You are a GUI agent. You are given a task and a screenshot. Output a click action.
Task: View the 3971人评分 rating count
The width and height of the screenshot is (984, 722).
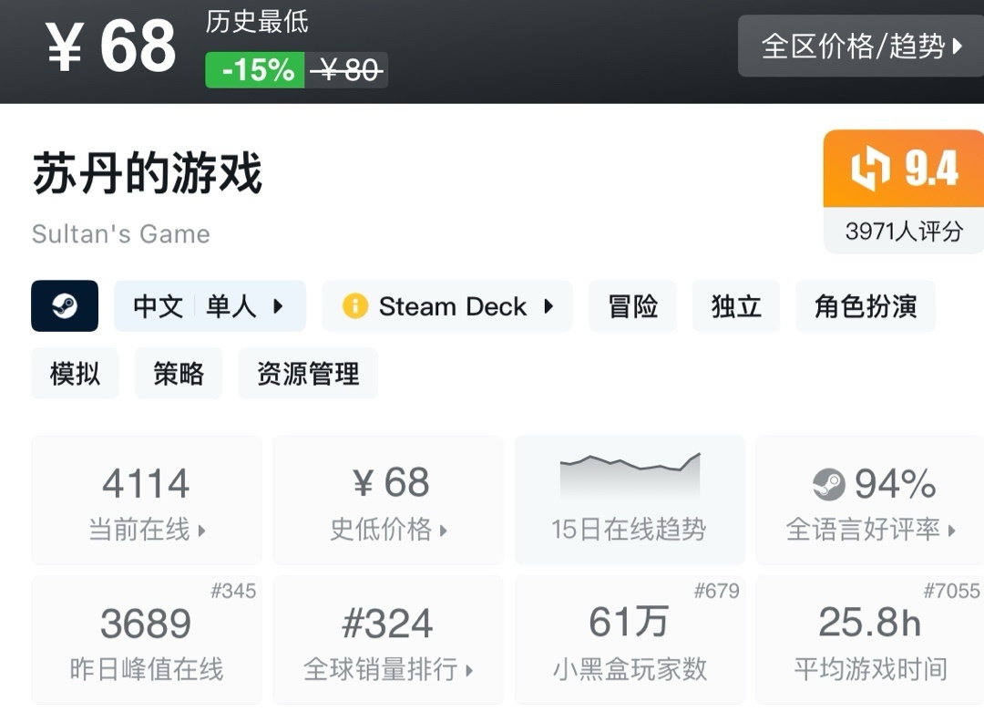tap(903, 232)
